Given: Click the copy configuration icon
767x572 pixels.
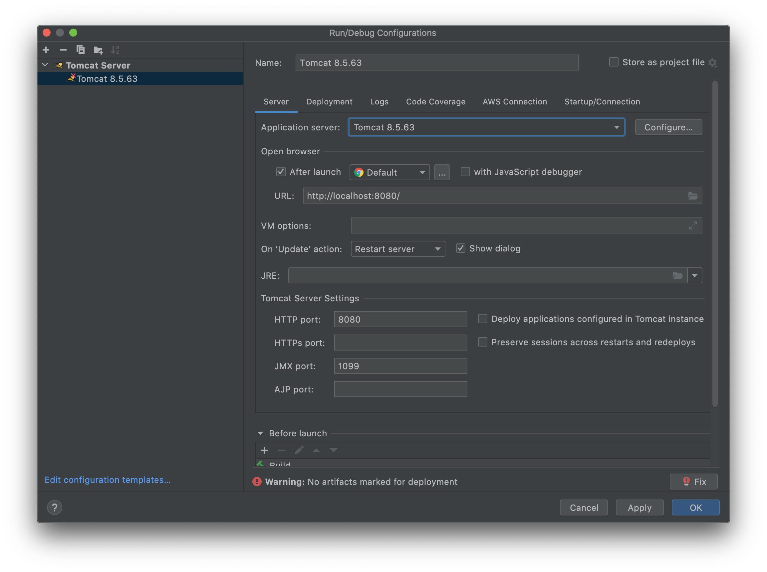Looking at the screenshot, I should click(81, 50).
